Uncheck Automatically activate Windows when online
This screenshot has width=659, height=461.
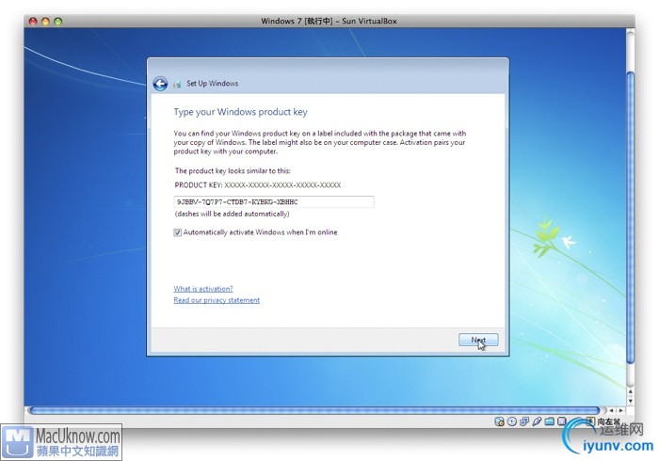pos(177,232)
